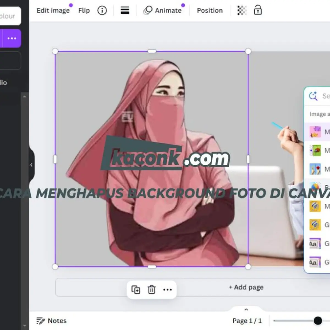The width and height of the screenshot is (330, 330).
Task: Select the green ladybug thumbnail in list
Action: click(315, 150)
